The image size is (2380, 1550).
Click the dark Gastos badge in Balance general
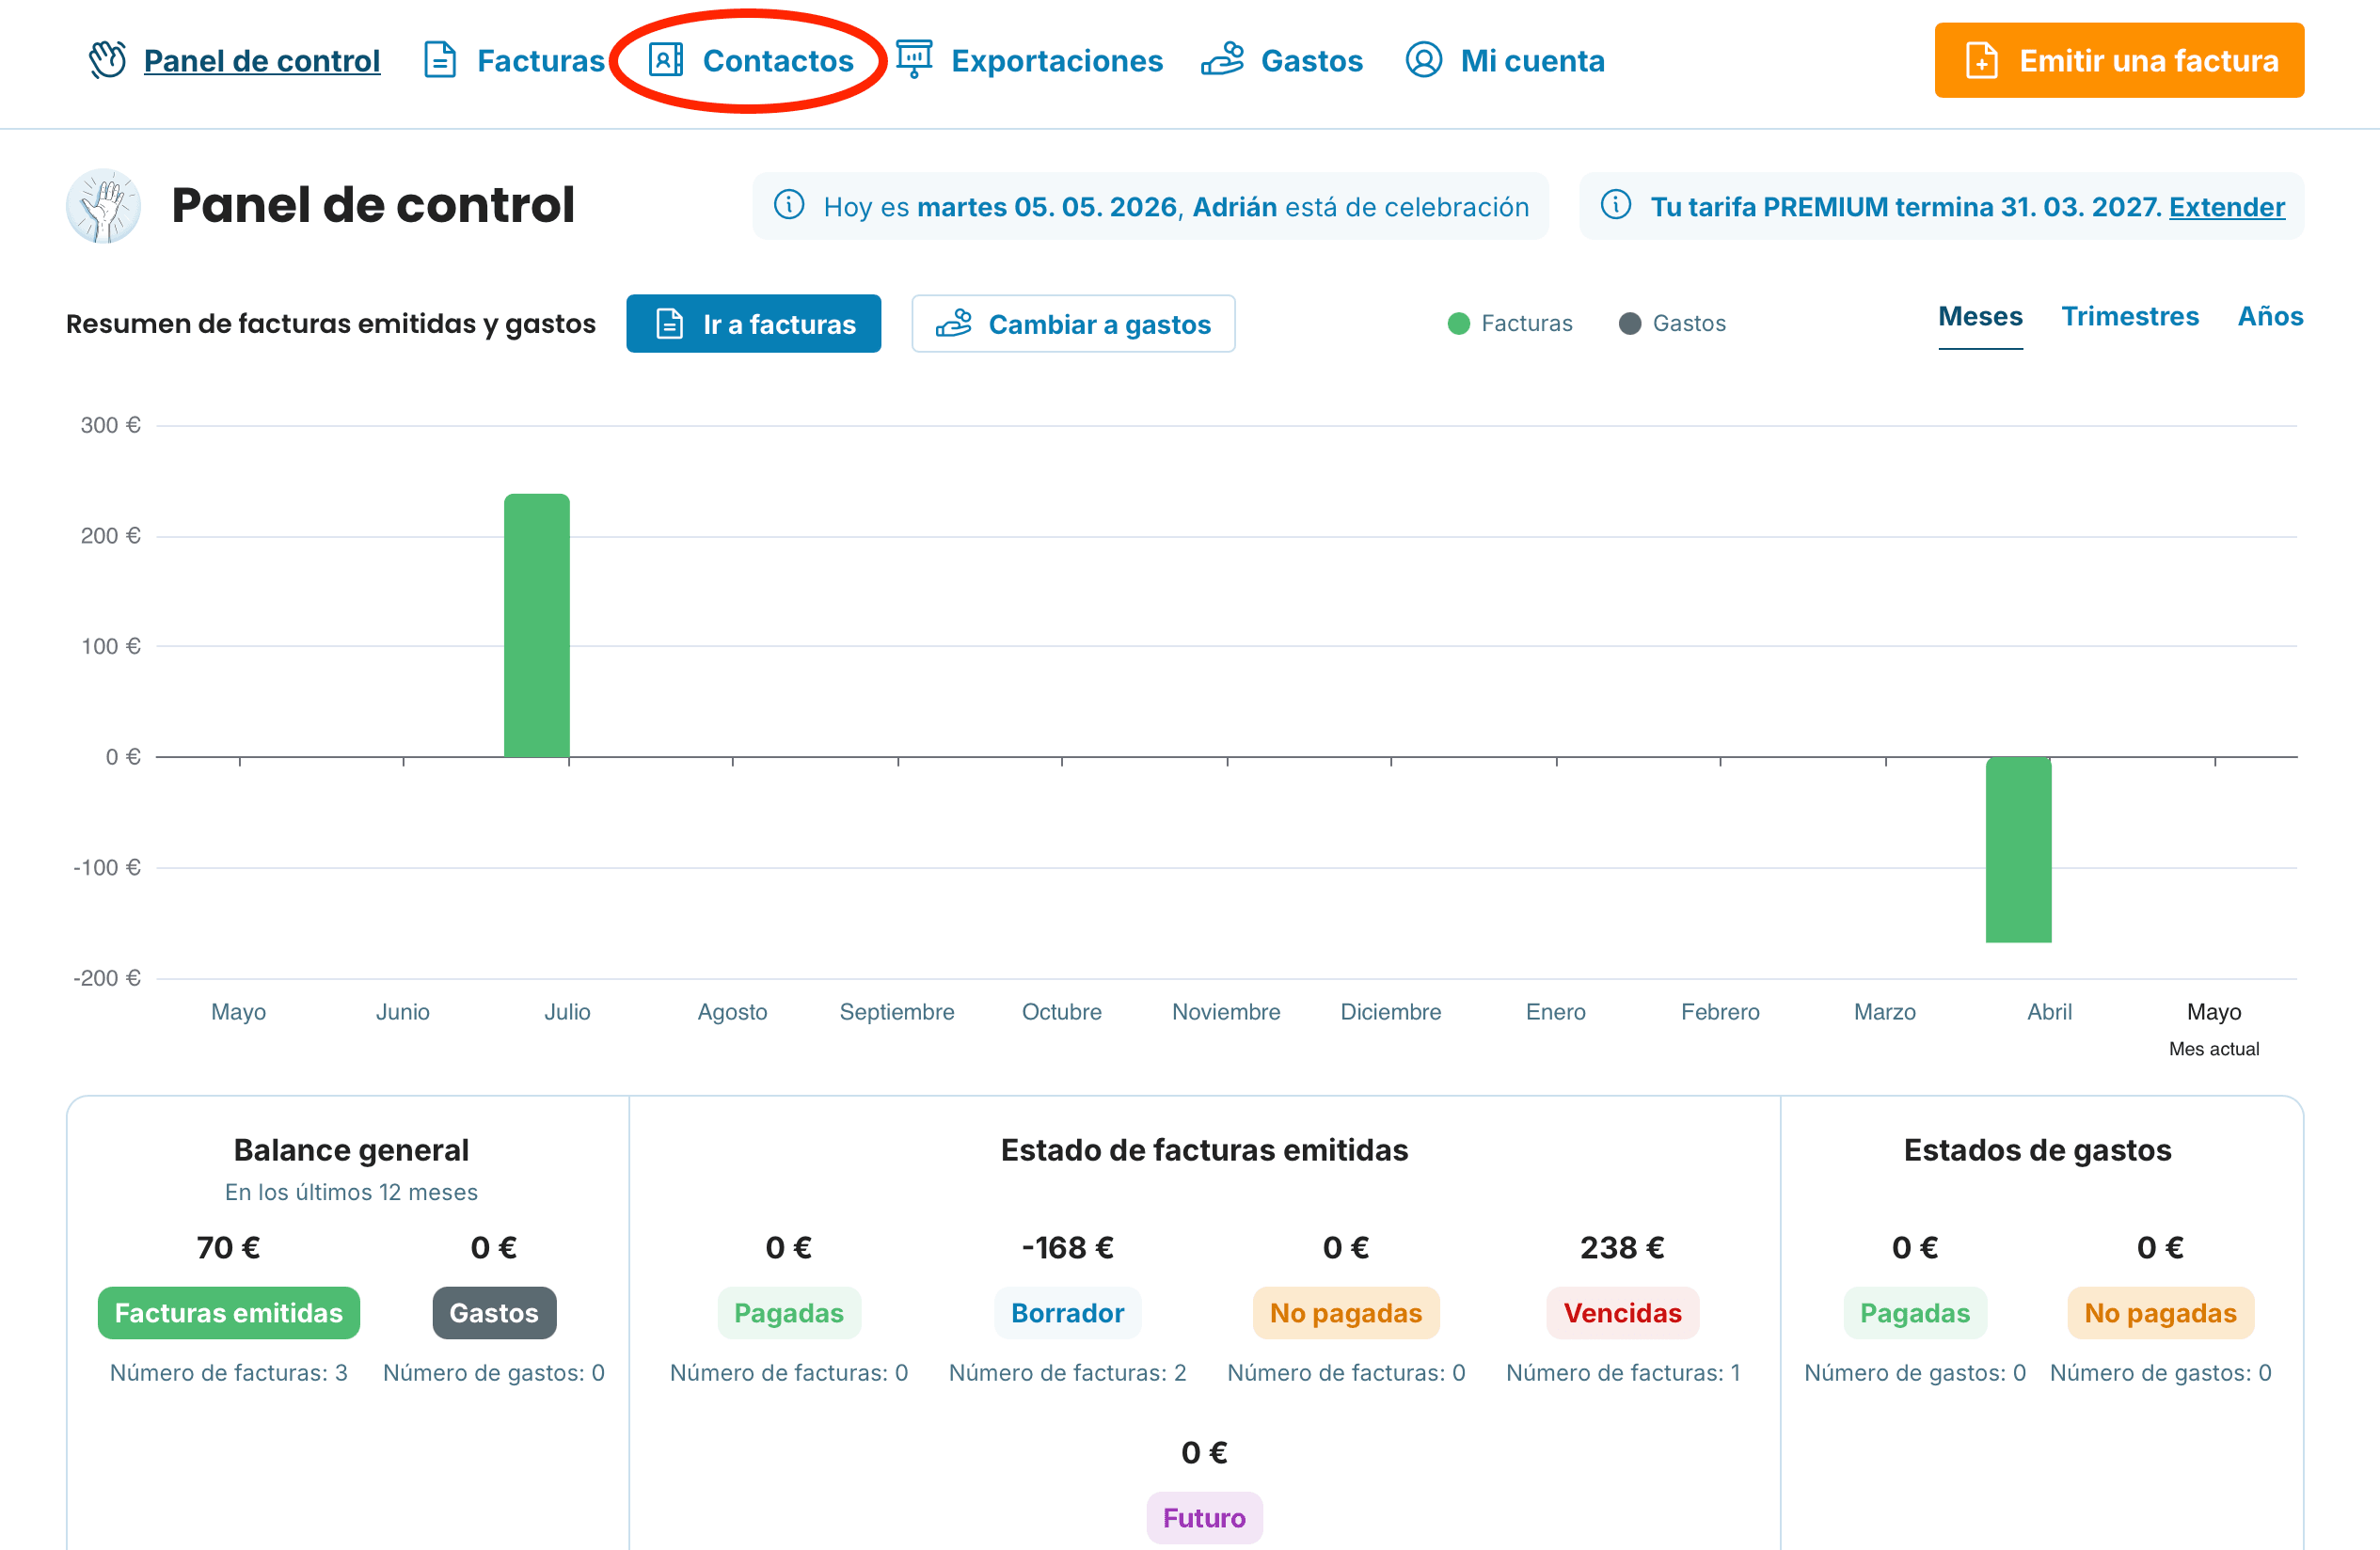pyautogui.click(x=494, y=1313)
